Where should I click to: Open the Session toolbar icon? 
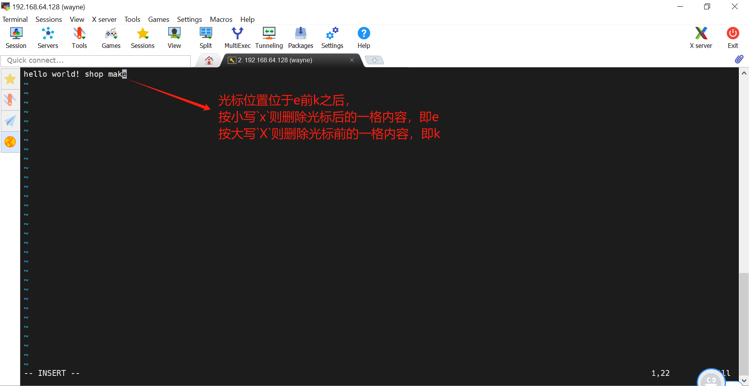[x=16, y=38]
